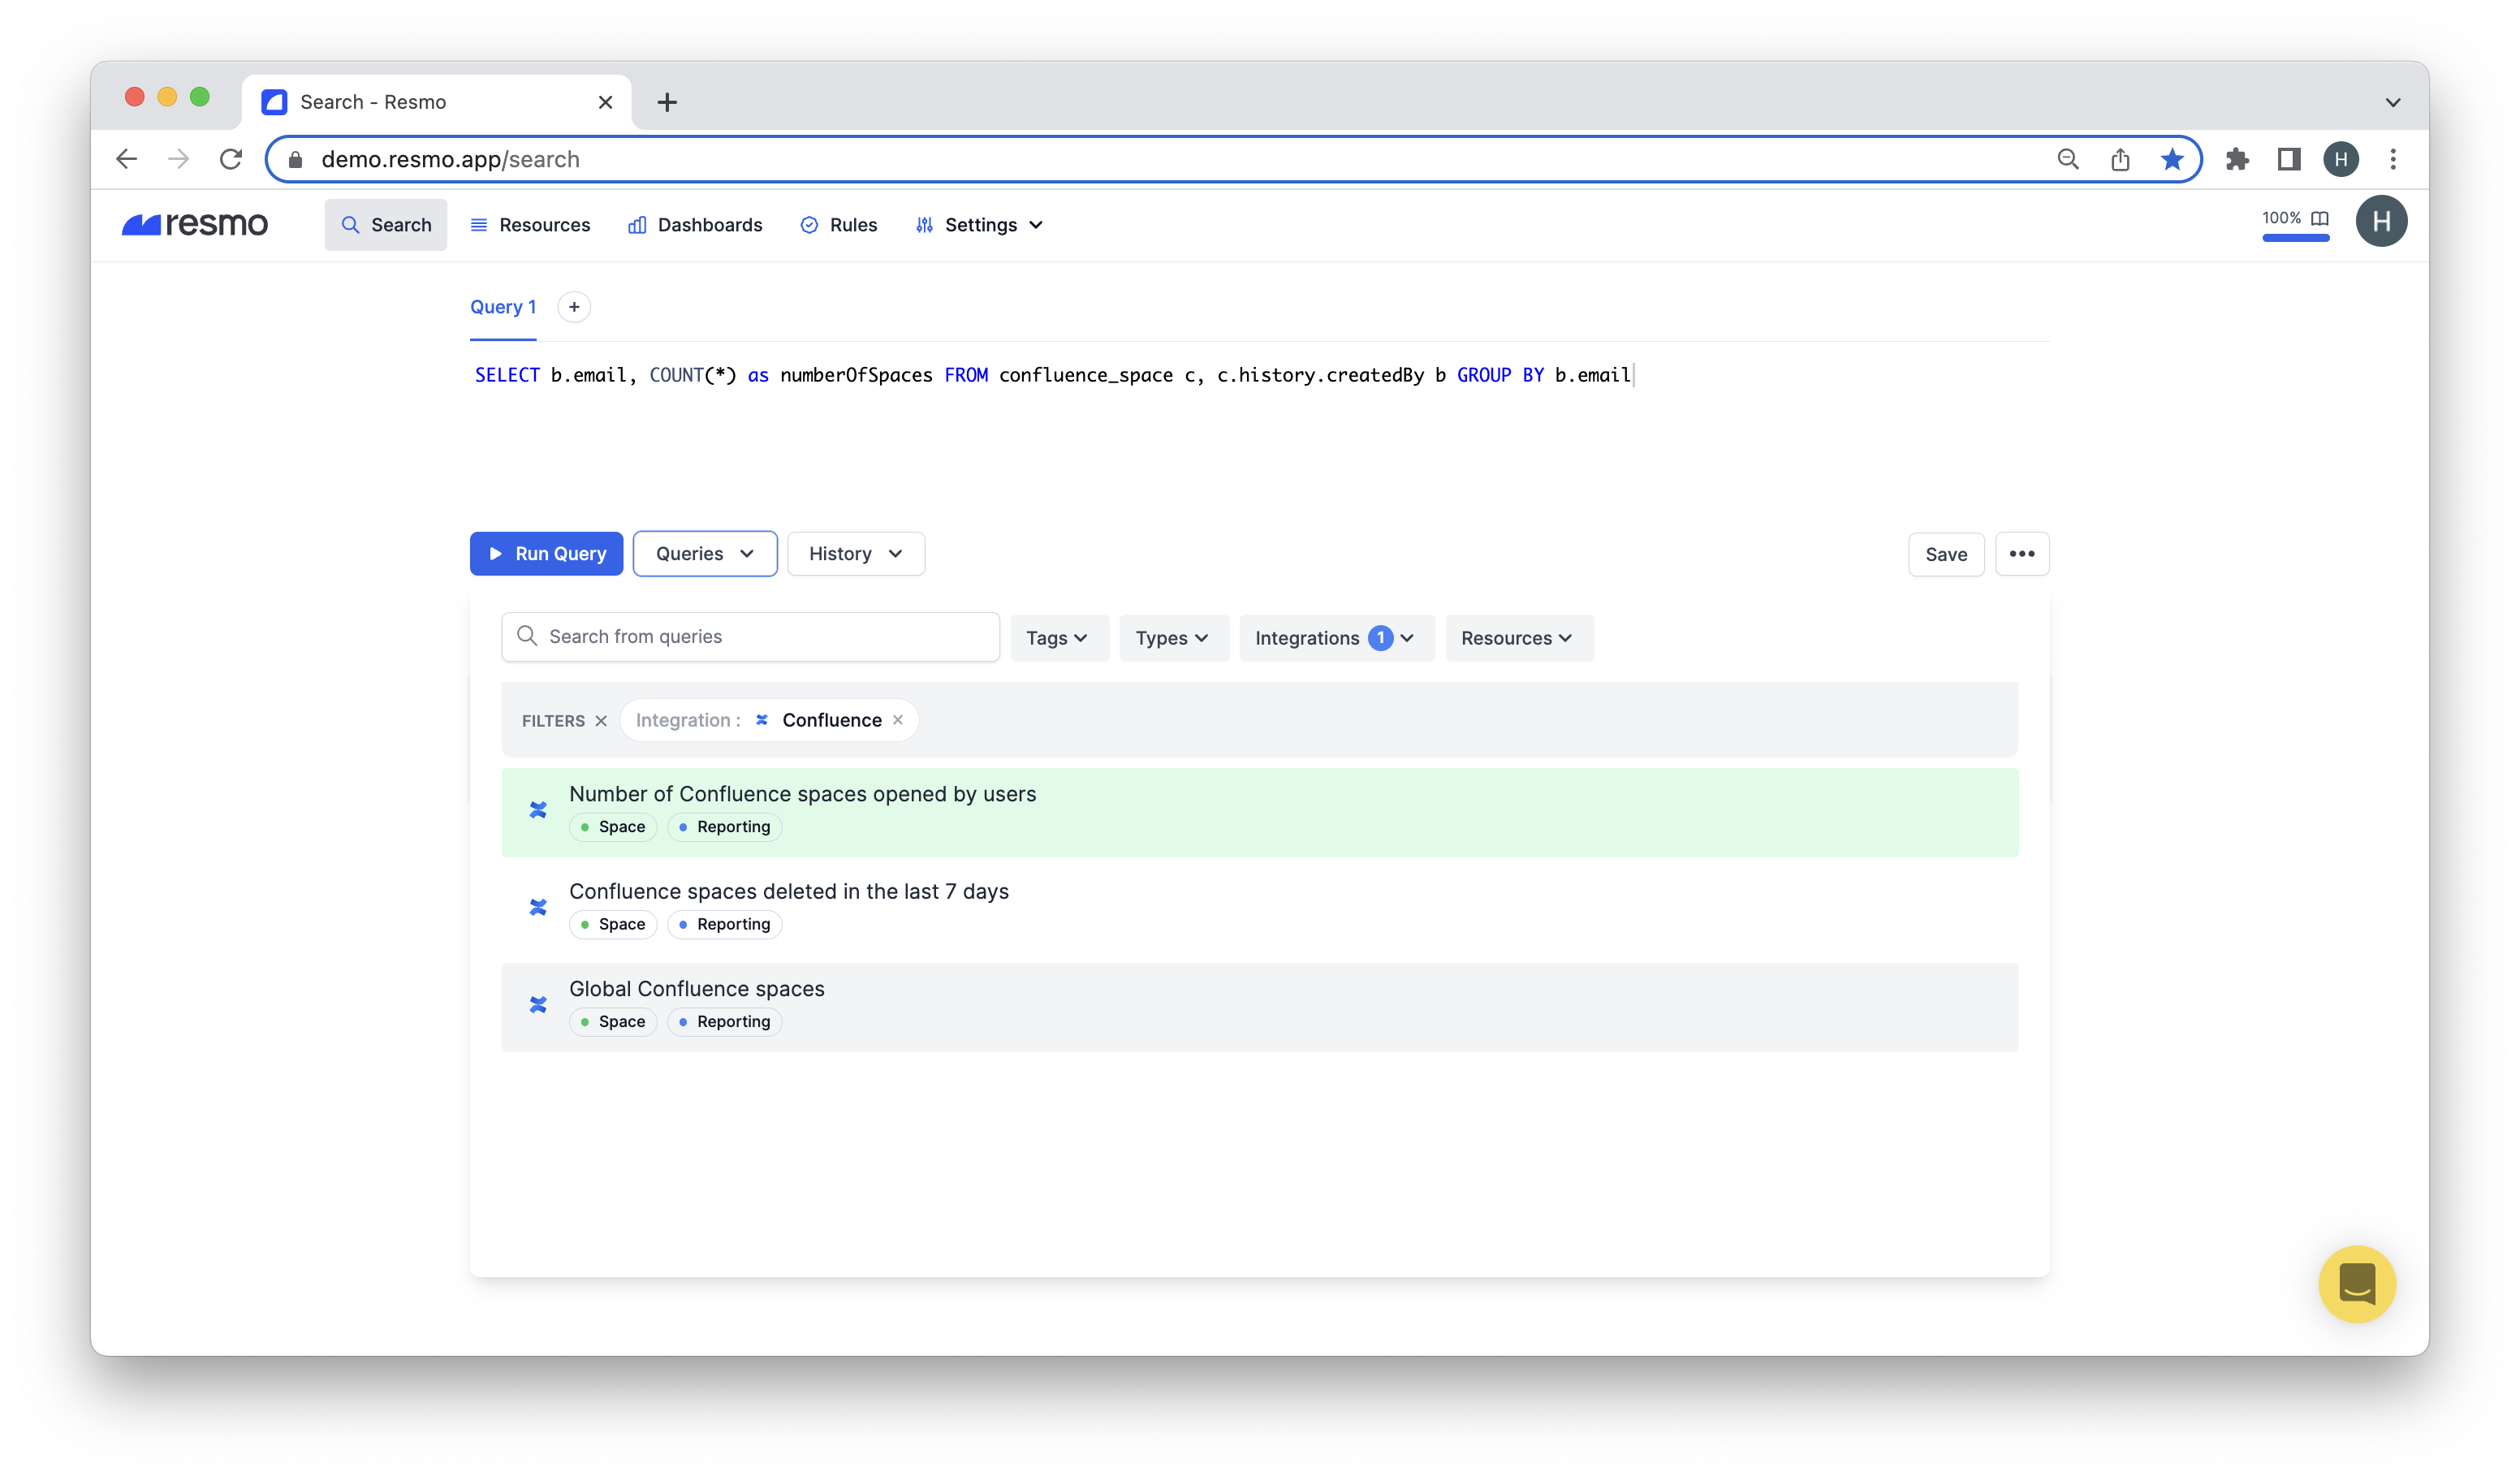Viewport: 2520px width, 1476px height.
Task: Go forward in browser history
Action: coord(179,159)
